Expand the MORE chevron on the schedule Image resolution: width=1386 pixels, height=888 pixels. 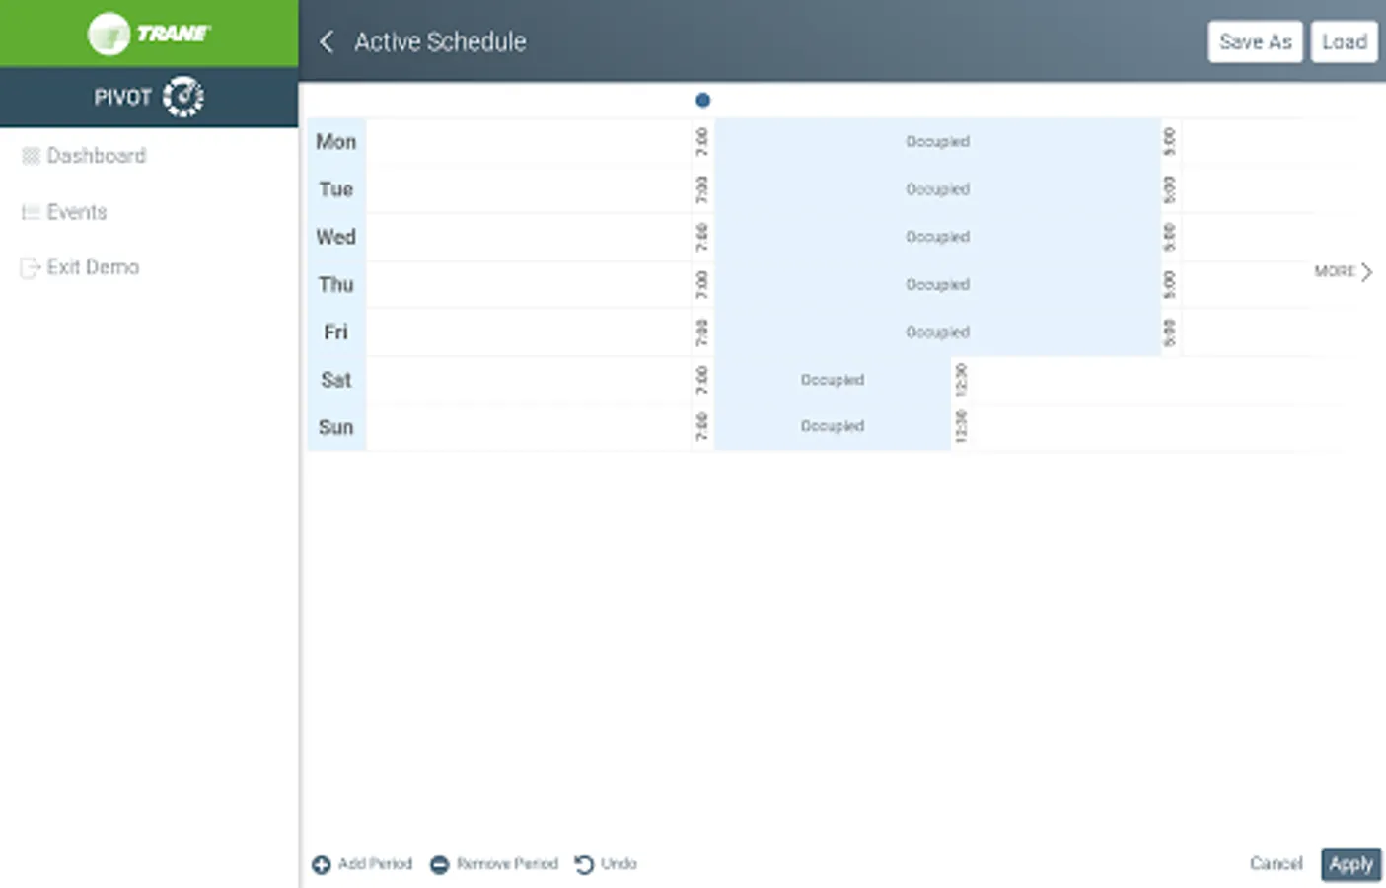click(1366, 271)
